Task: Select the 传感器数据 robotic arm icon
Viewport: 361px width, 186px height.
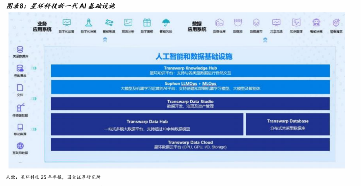Action: [20, 108]
